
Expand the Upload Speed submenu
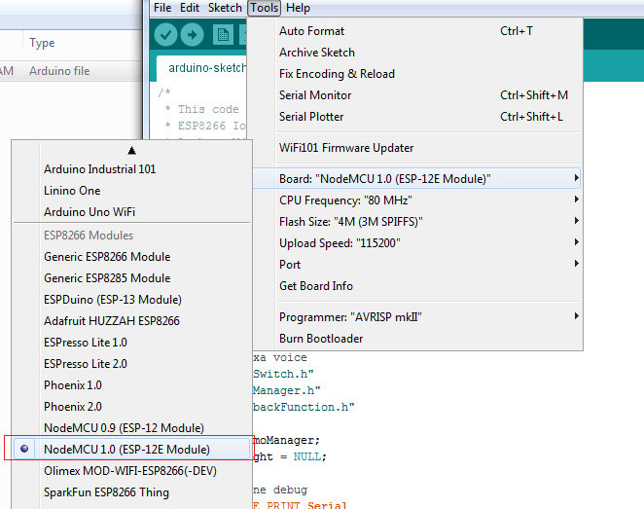pos(428,242)
